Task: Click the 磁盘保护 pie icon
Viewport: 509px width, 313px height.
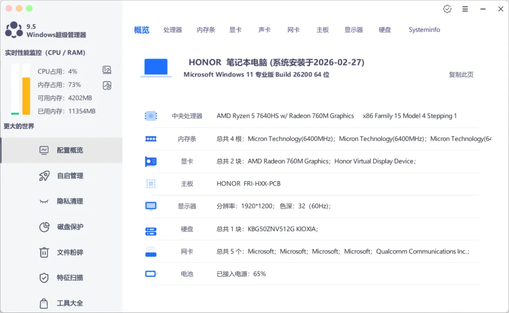Action: [44, 227]
